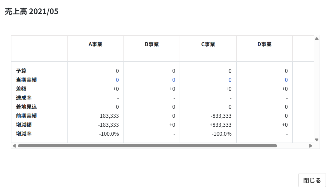Open B事業 当期実績 blue 0 link
The image size is (331, 192).
174,80
